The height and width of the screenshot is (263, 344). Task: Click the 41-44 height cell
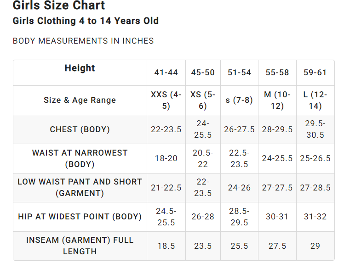[x=166, y=73]
